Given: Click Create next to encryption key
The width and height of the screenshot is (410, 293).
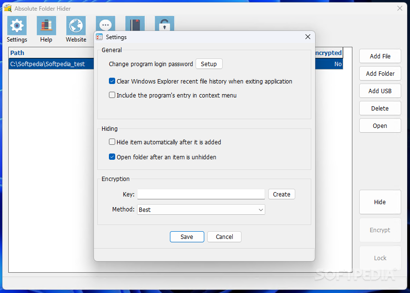Looking at the screenshot, I should tap(282, 194).
